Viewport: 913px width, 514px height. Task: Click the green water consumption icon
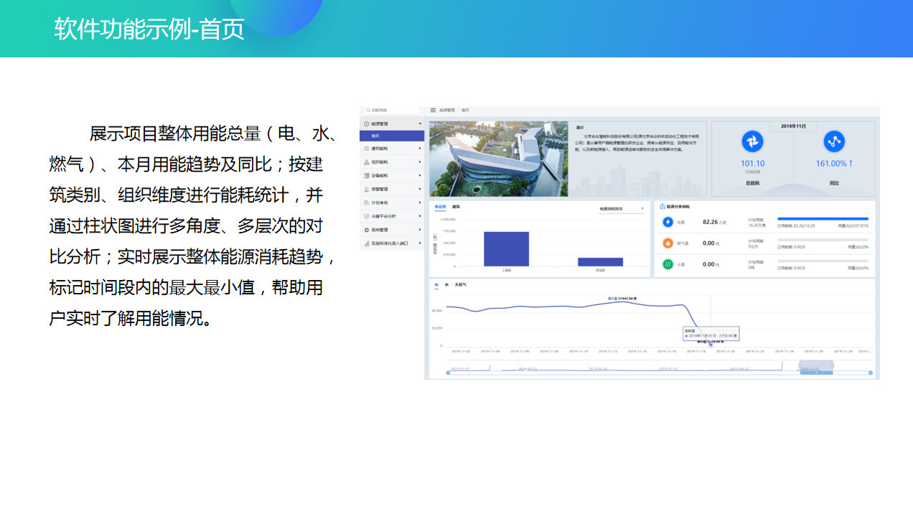668,264
